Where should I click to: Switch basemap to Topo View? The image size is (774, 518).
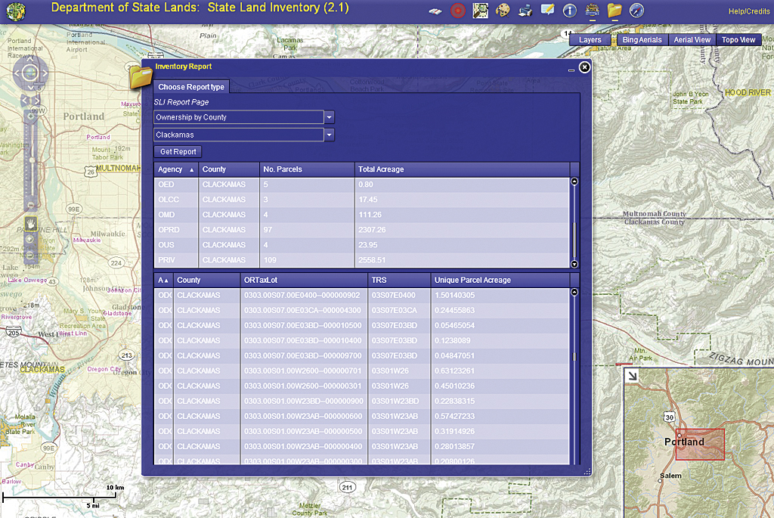coord(738,40)
